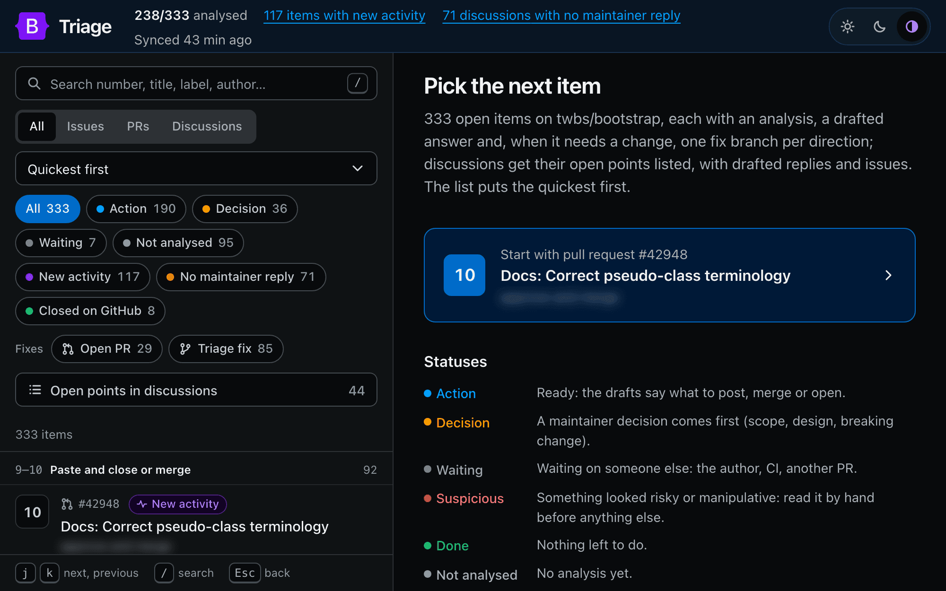946x591 pixels.
Task: Click the purple Bootstrap B logo
Action: click(x=32, y=26)
